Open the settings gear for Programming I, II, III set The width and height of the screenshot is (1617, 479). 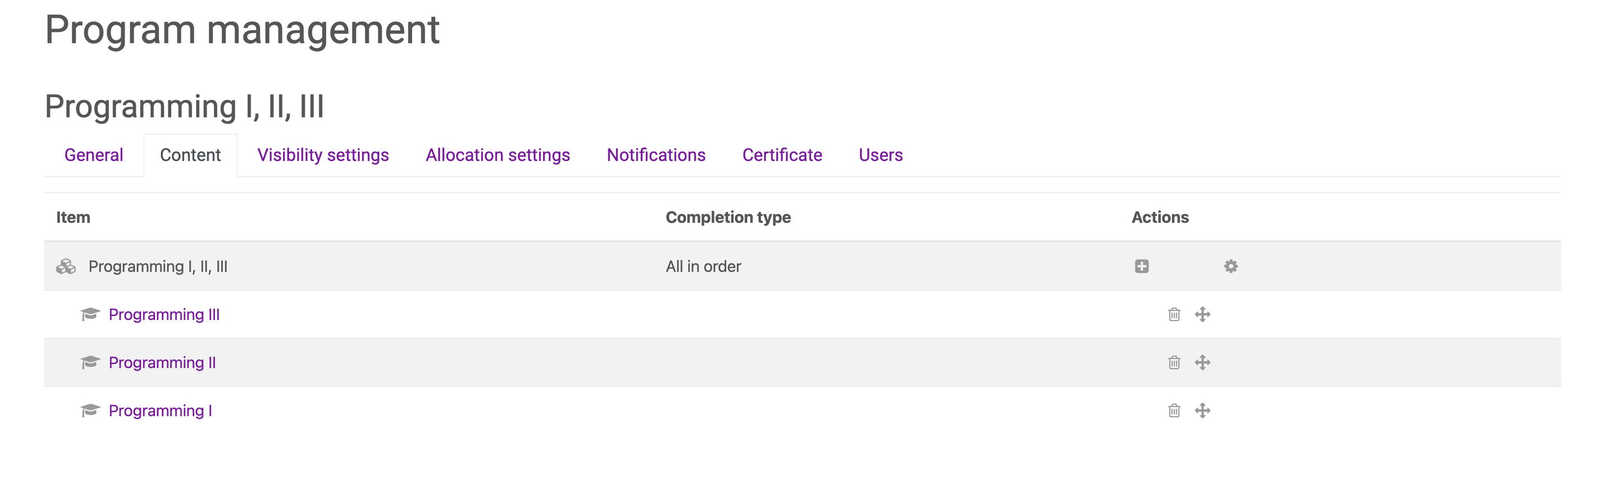pos(1230,266)
